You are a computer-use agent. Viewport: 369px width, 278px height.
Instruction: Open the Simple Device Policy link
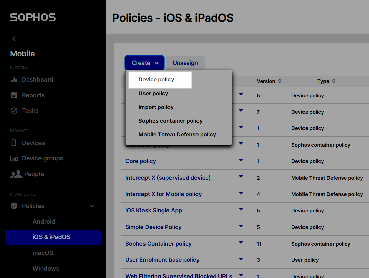click(x=153, y=227)
